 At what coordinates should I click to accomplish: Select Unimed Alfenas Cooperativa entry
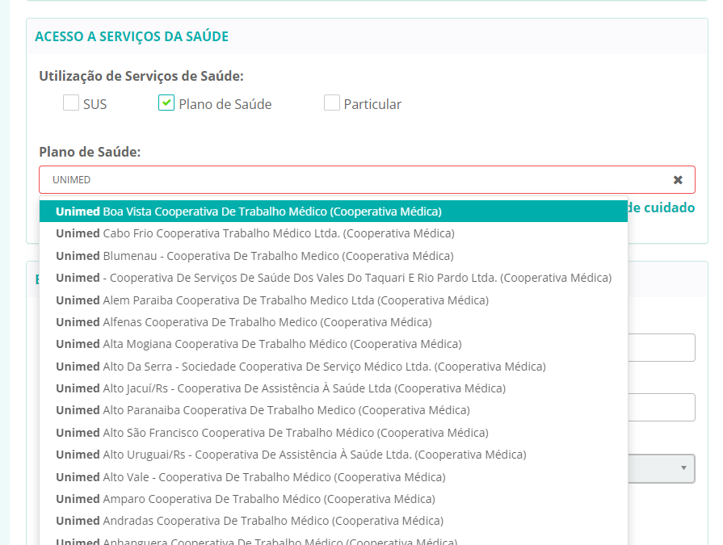243,322
